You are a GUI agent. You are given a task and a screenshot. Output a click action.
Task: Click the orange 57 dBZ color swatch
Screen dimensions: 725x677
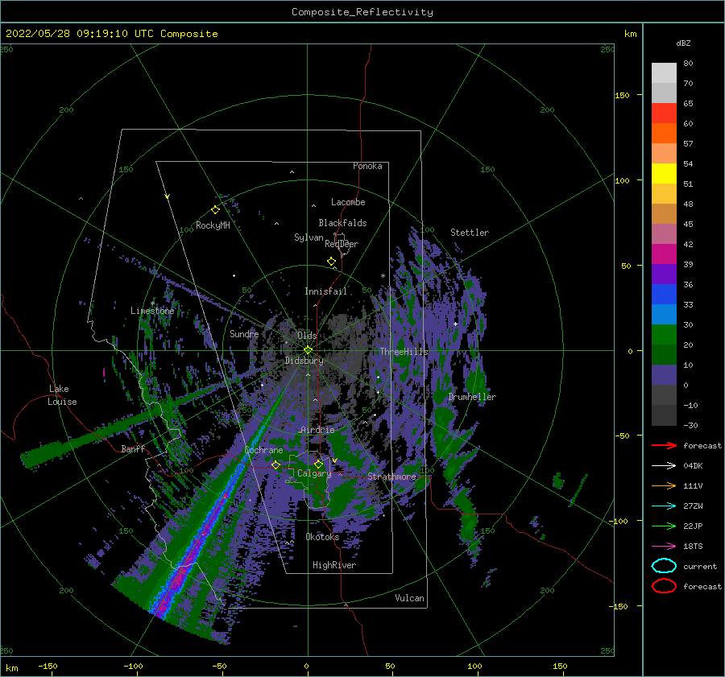tap(664, 134)
